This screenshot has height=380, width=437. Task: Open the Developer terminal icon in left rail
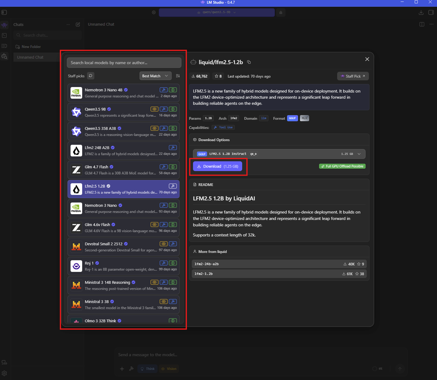tap(4, 35)
